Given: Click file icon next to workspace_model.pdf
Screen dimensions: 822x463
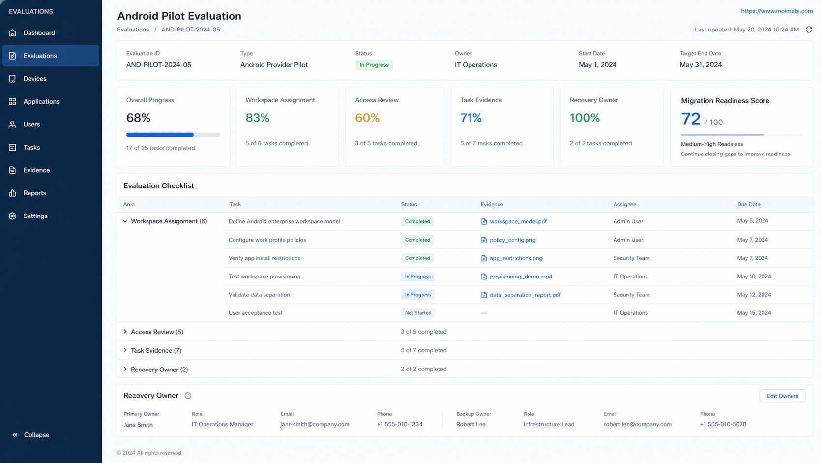Looking at the screenshot, I should click(x=484, y=222).
